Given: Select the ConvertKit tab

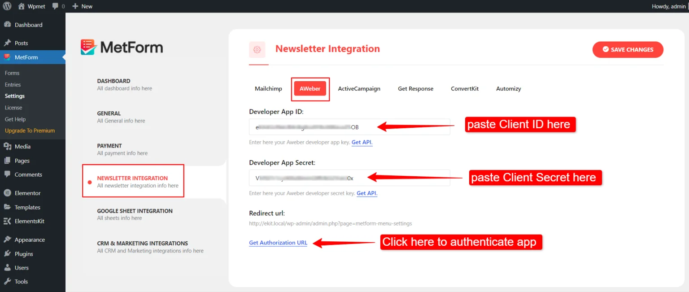Looking at the screenshot, I should click(464, 88).
